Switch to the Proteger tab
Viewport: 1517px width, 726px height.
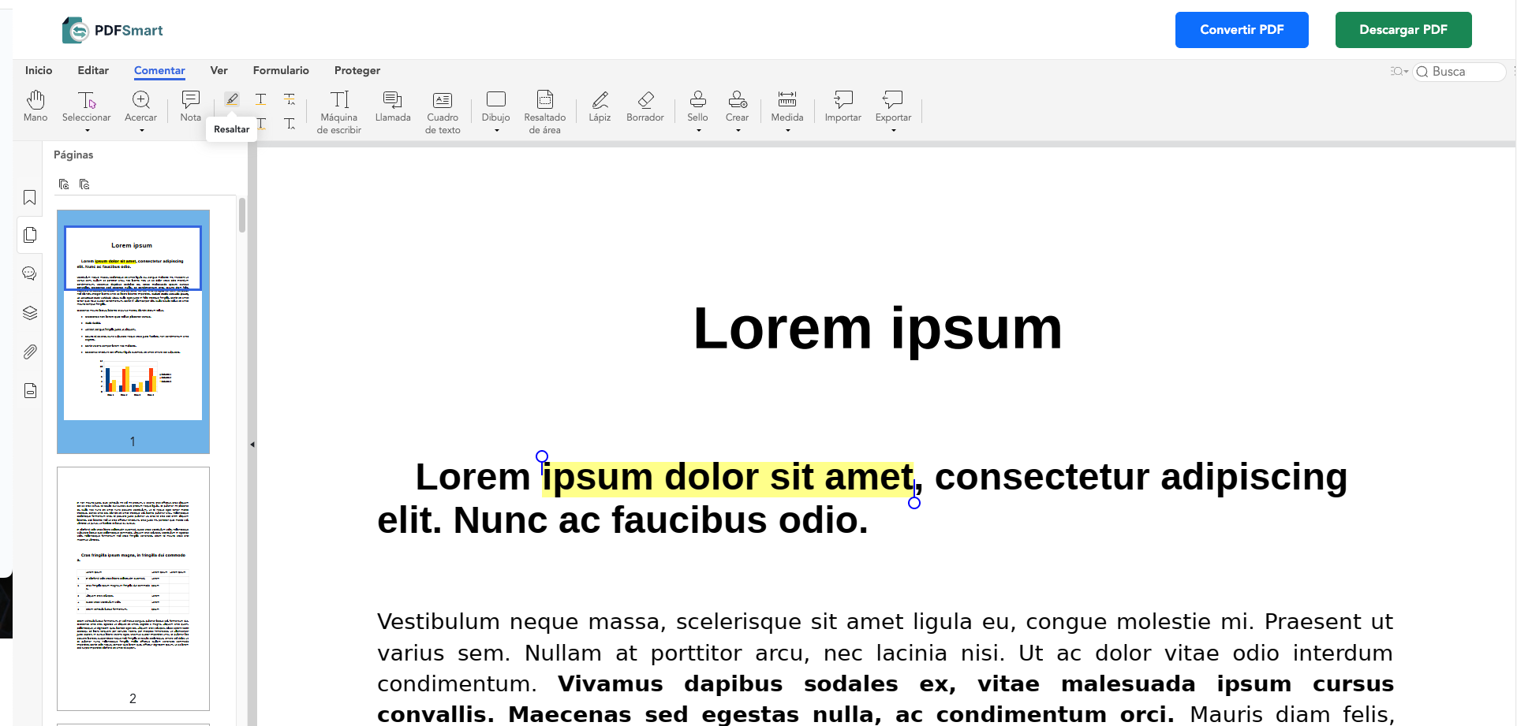(x=357, y=70)
